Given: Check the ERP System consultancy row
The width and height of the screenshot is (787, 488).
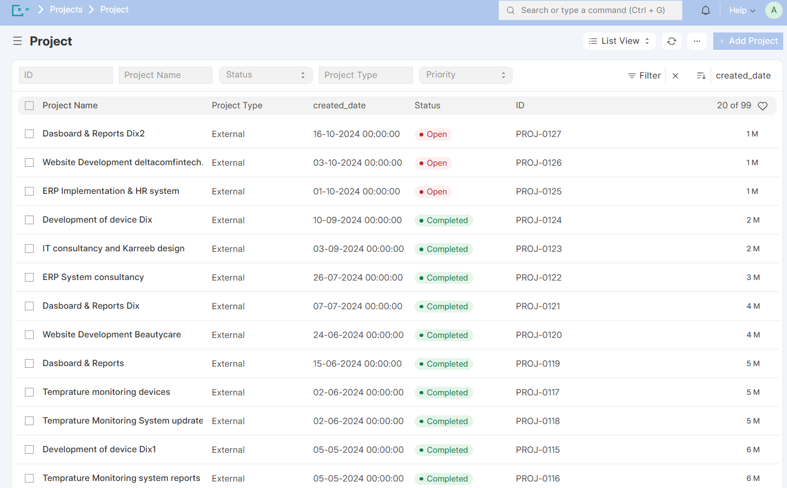Looking at the screenshot, I should pos(29,277).
